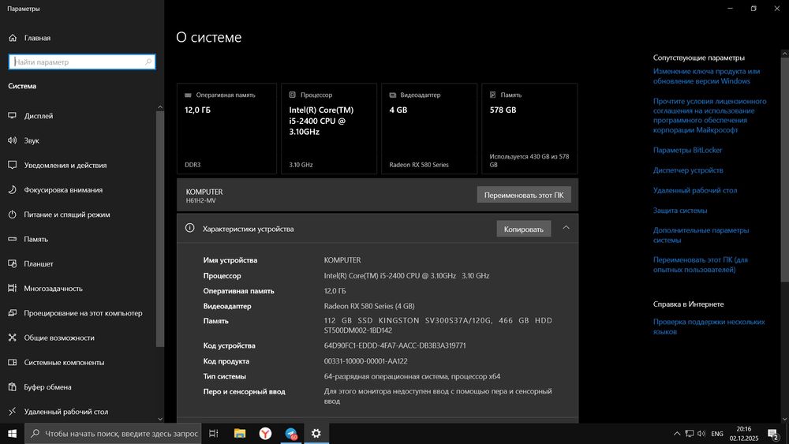Screen dimensions: 789x444
Task: Click the volume speaker tray icon
Action: coord(701,434)
